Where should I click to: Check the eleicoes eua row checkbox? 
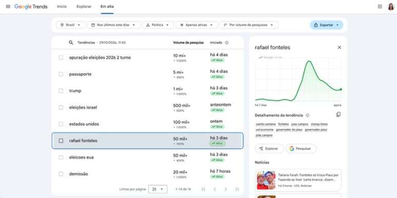tap(61, 157)
